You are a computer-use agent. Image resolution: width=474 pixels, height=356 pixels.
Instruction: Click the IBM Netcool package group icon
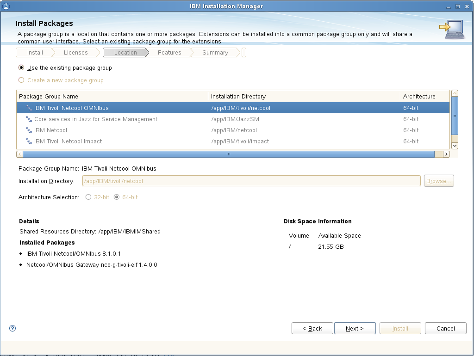pyautogui.click(x=29, y=130)
